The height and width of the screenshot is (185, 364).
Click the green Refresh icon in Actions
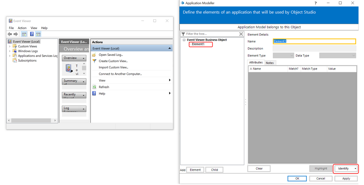click(94, 87)
